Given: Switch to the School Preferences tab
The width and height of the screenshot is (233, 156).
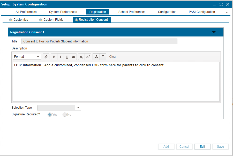Looking at the screenshot, I should pyautogui.click(x=132, y=12).
